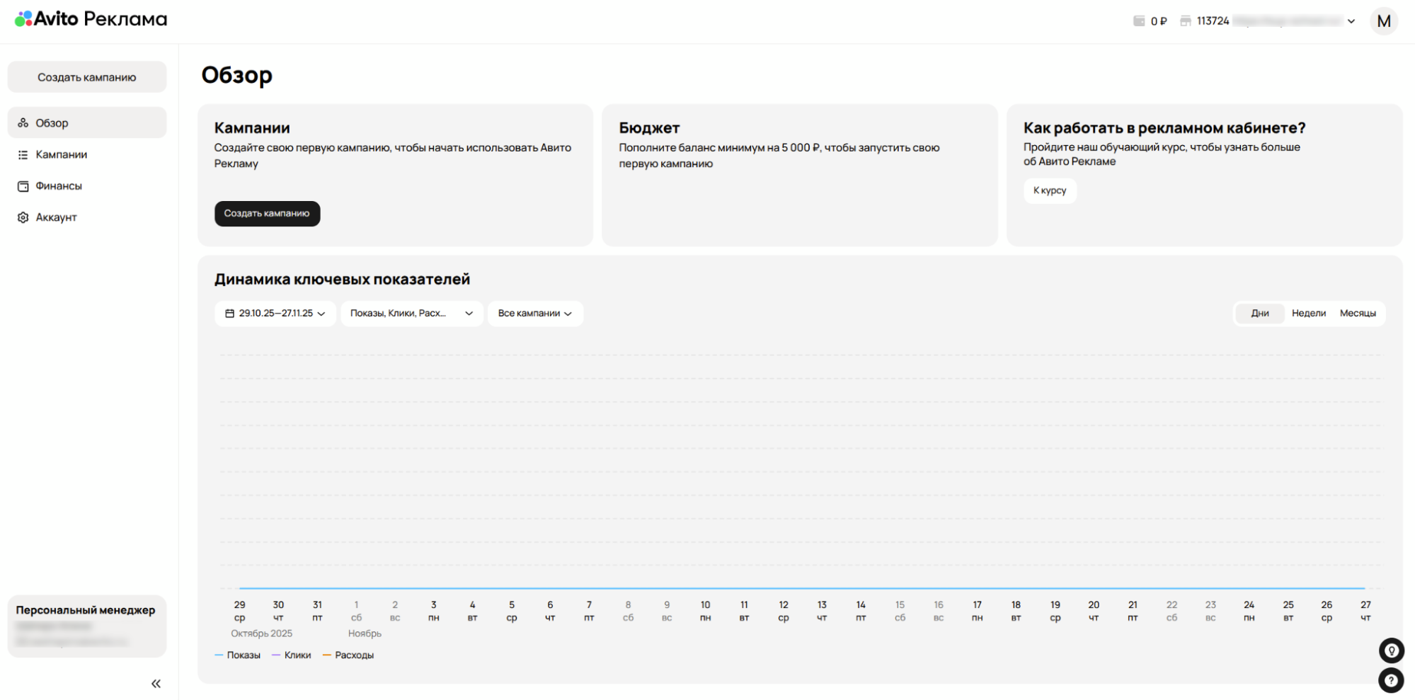
Task: Click the К курсу button
Action: 1049,190
